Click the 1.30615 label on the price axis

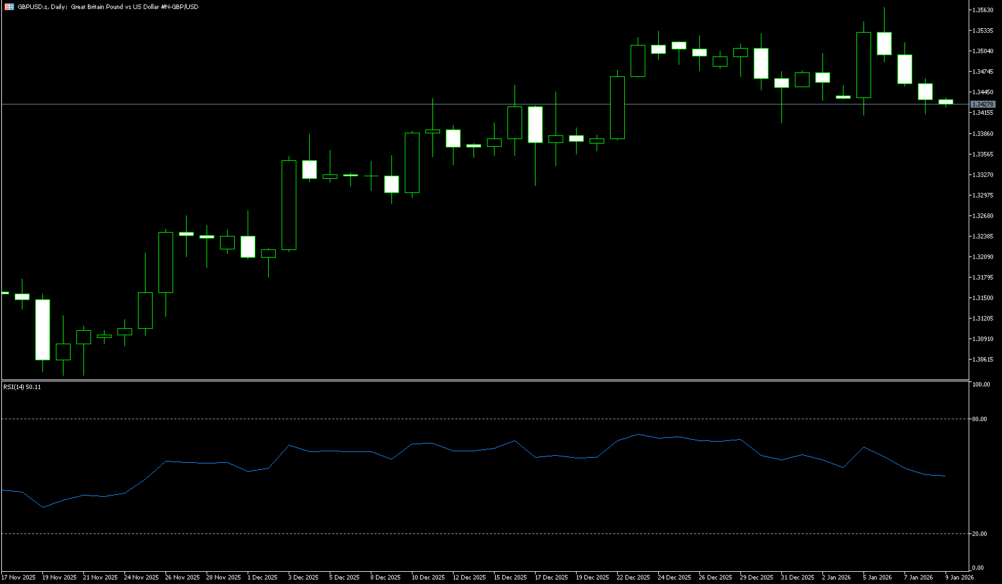pyautogui.click(x=983, y=360)
